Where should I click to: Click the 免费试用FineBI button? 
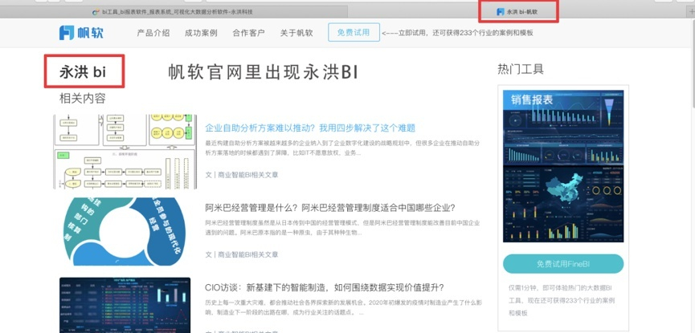pos(563,264)
